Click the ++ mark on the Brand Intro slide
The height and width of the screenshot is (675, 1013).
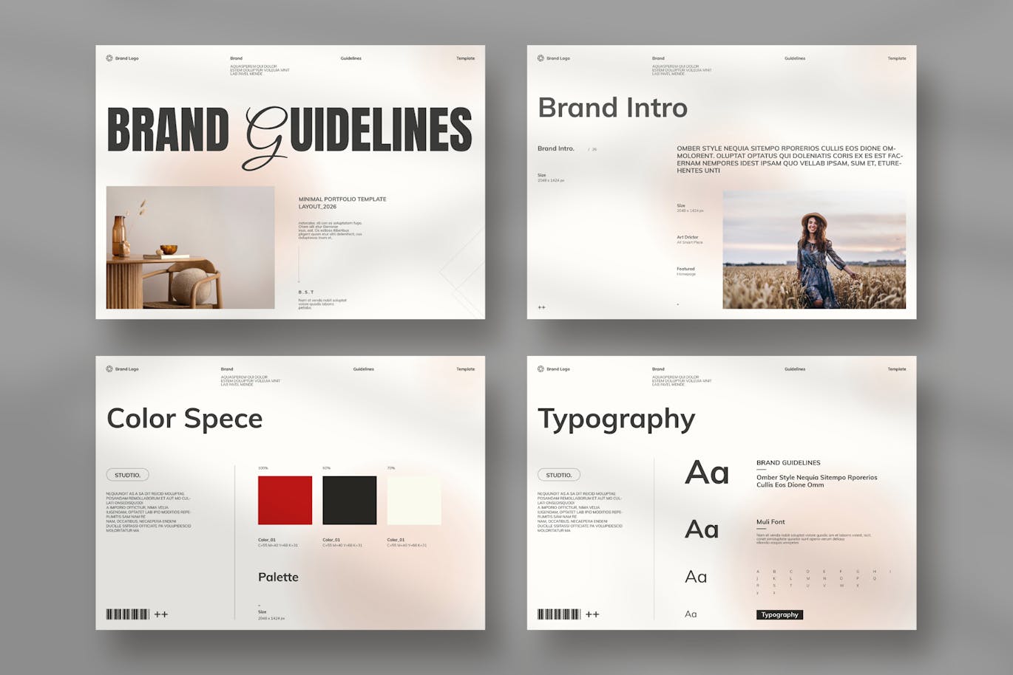coord(541,307)
